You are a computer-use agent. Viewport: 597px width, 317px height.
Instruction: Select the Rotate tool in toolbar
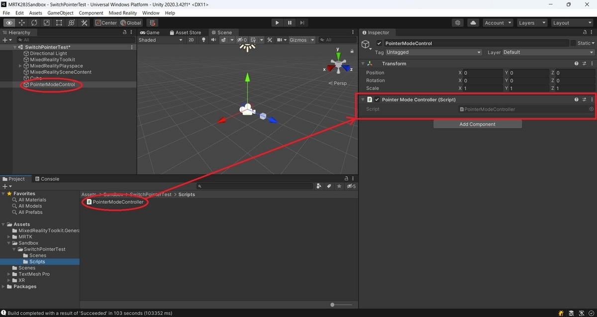[34, 23]
